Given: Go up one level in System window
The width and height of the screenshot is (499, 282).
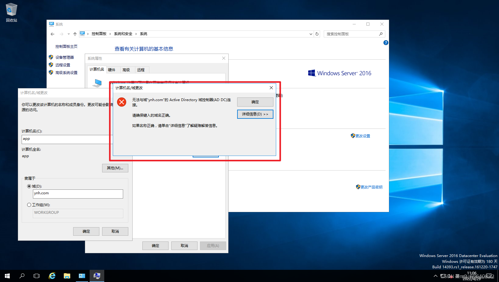Looking at the screenshot, I should click(75, 34).
